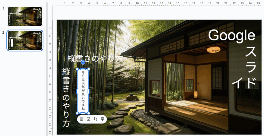
Task: Click the first icon in the floating image toolbar
Action: coord(81,119)
